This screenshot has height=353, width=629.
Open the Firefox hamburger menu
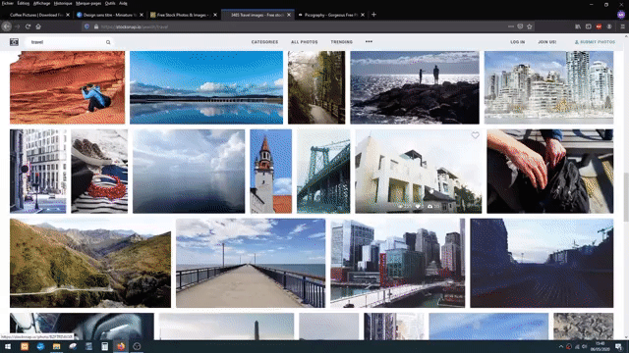(622, 26)
